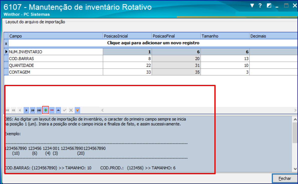The width and height of the screenshot is (298, 184).
Task: Cancel edit with X navigator button
Action: pos(71,110)
